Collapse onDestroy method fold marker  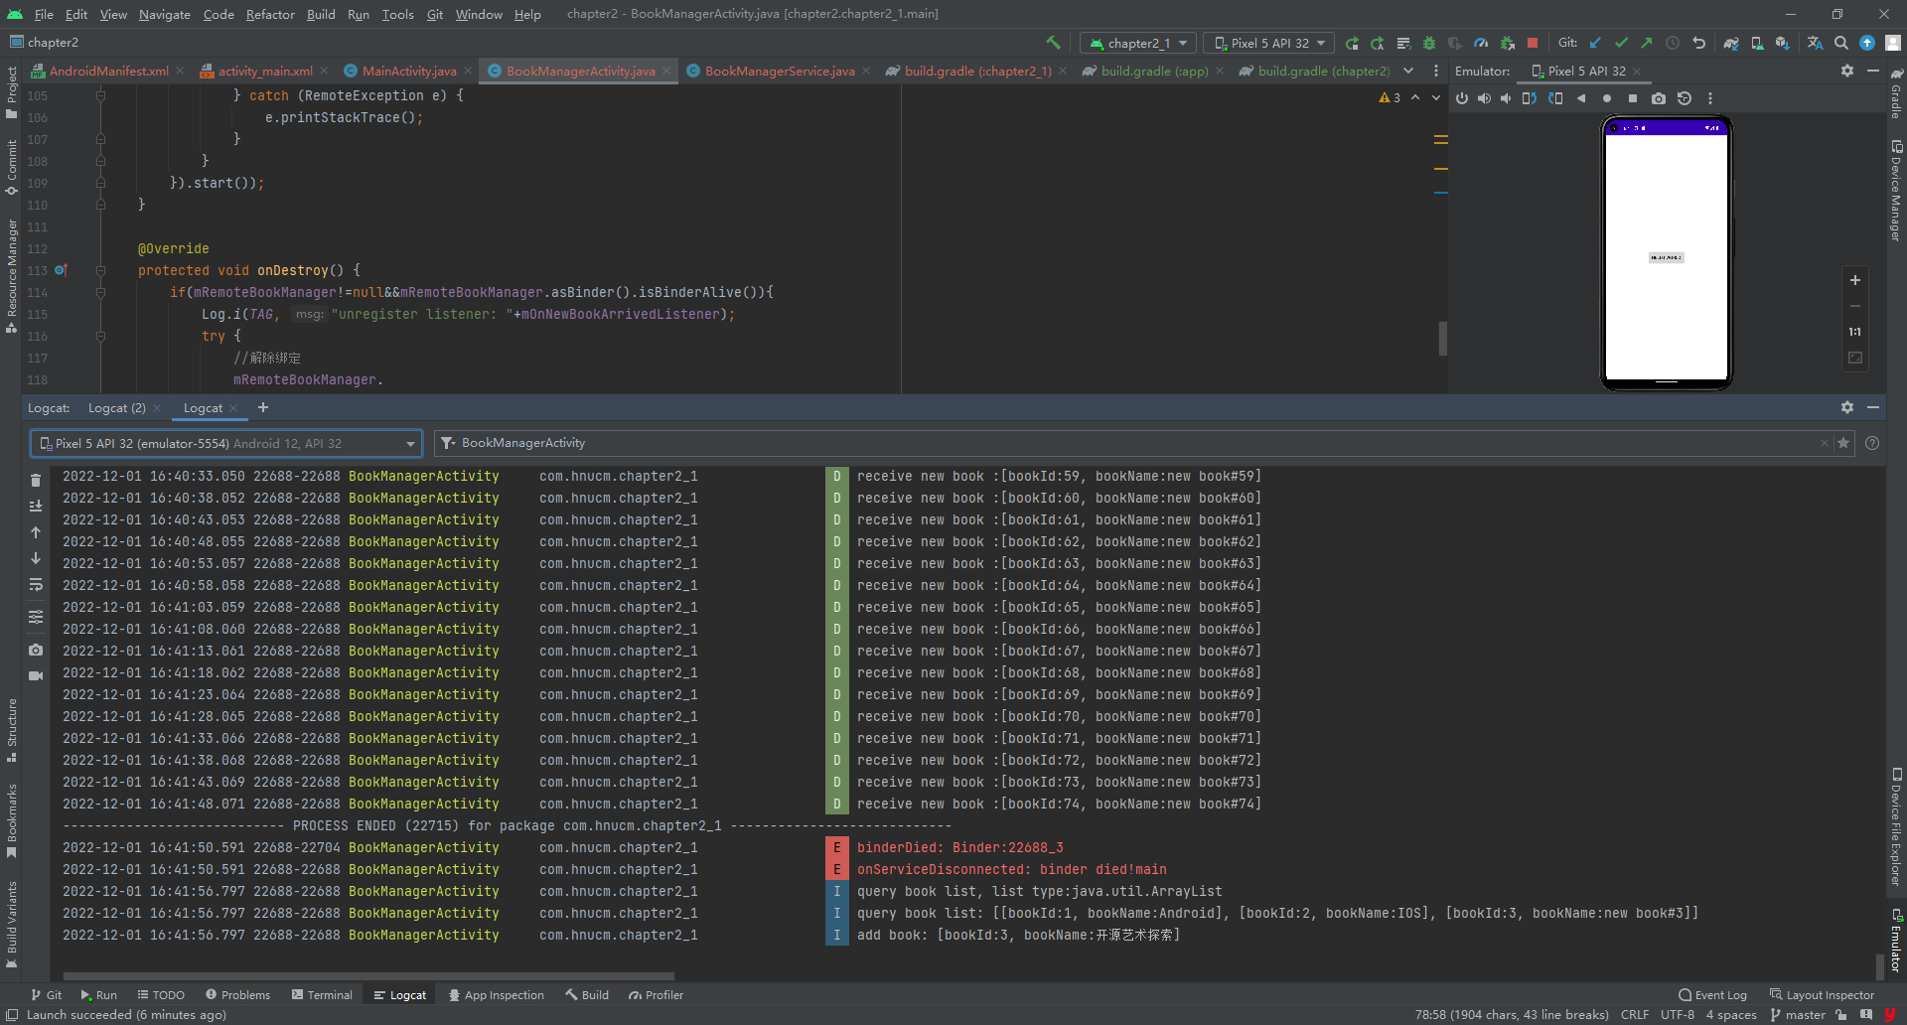click(x=100, y=270)
